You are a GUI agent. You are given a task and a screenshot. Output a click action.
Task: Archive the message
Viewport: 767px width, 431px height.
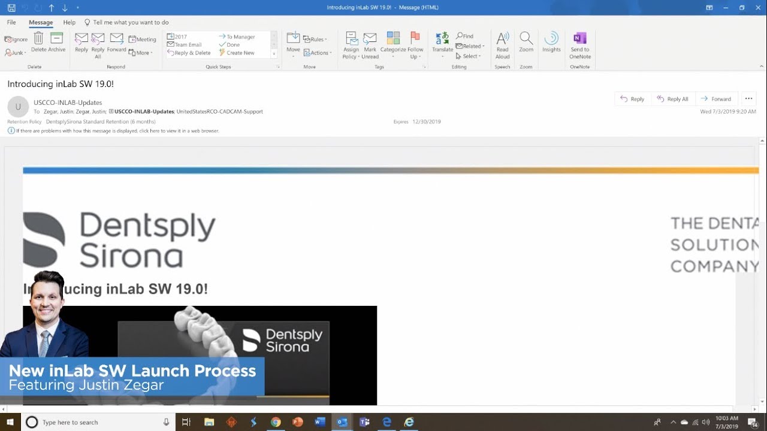(x=57, y=42)
